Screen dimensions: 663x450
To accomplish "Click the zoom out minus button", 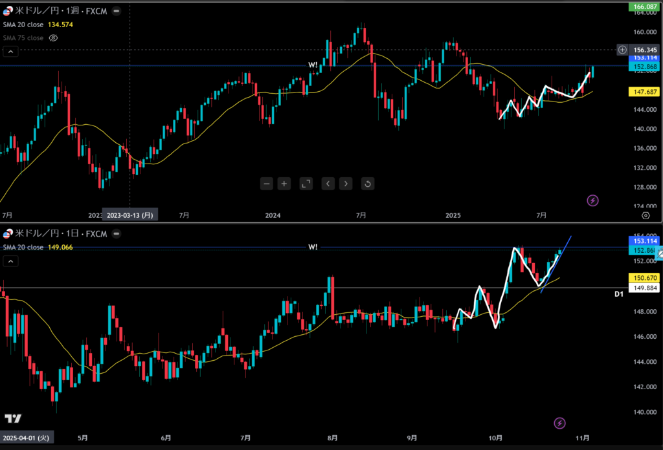I will tap(267, 184).
